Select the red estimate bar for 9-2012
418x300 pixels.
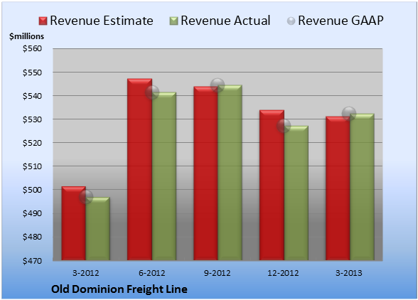tap(206, 173)
